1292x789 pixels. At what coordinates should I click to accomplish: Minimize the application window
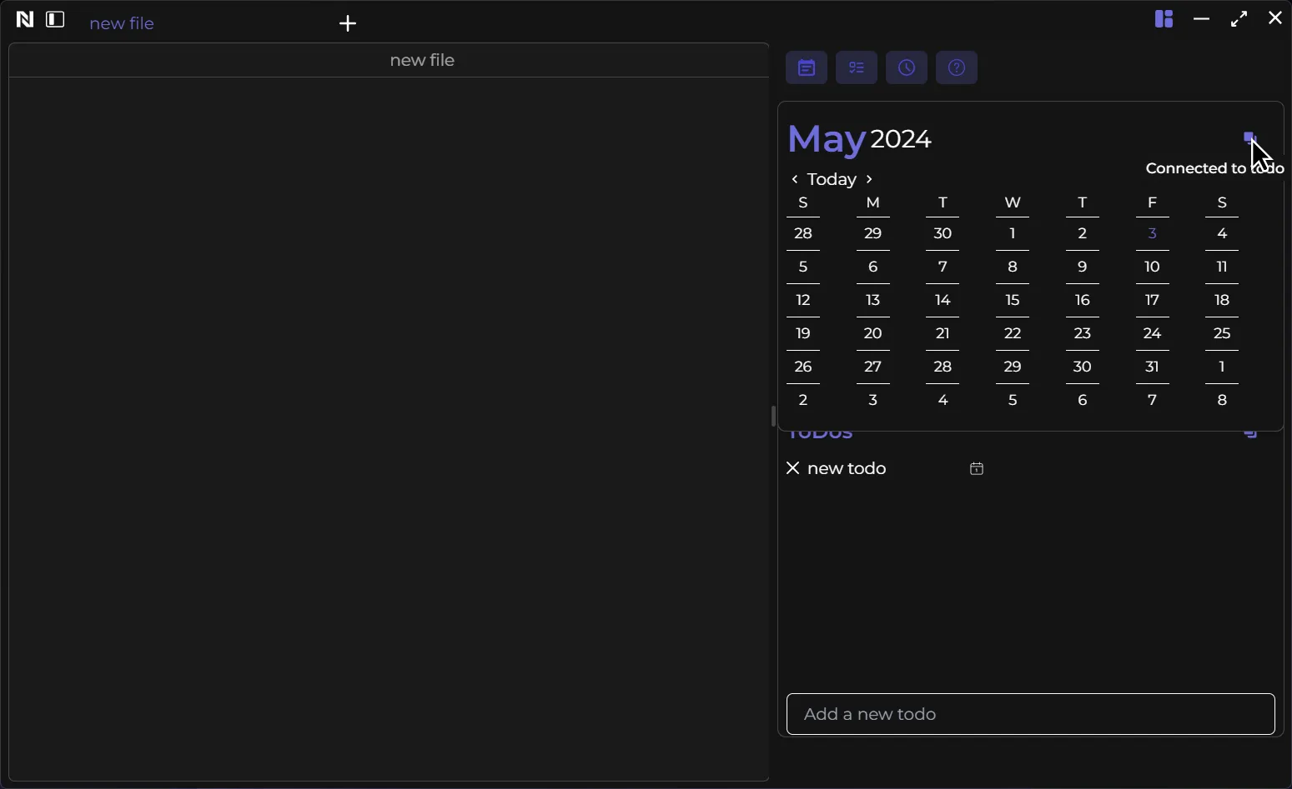pos(1201,18)
